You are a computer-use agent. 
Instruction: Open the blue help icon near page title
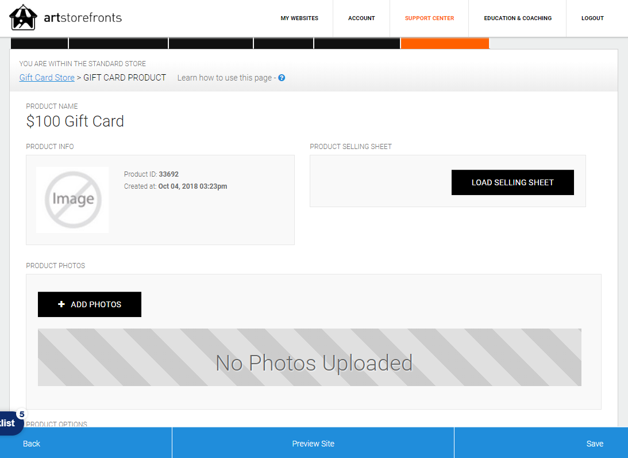coord(281,77)
